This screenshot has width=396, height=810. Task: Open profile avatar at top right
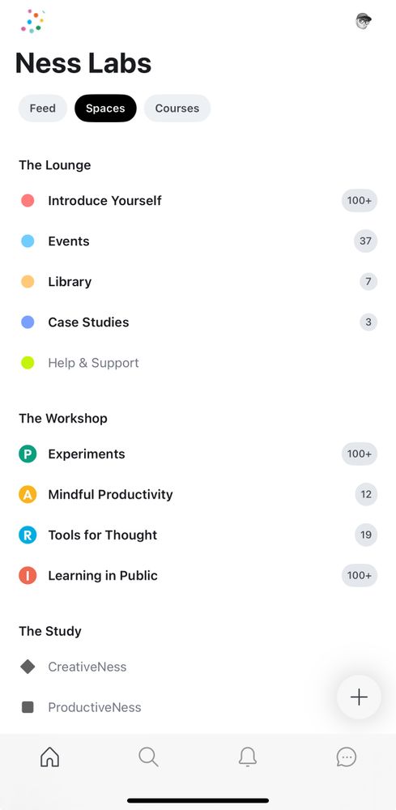[364, 21]
